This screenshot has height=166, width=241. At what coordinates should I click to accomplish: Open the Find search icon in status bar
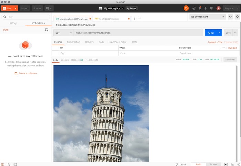coord(9,164)
